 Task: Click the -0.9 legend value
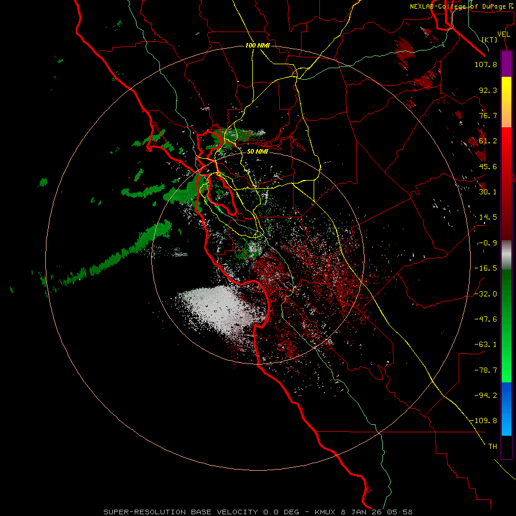click(x=487, y=243)
